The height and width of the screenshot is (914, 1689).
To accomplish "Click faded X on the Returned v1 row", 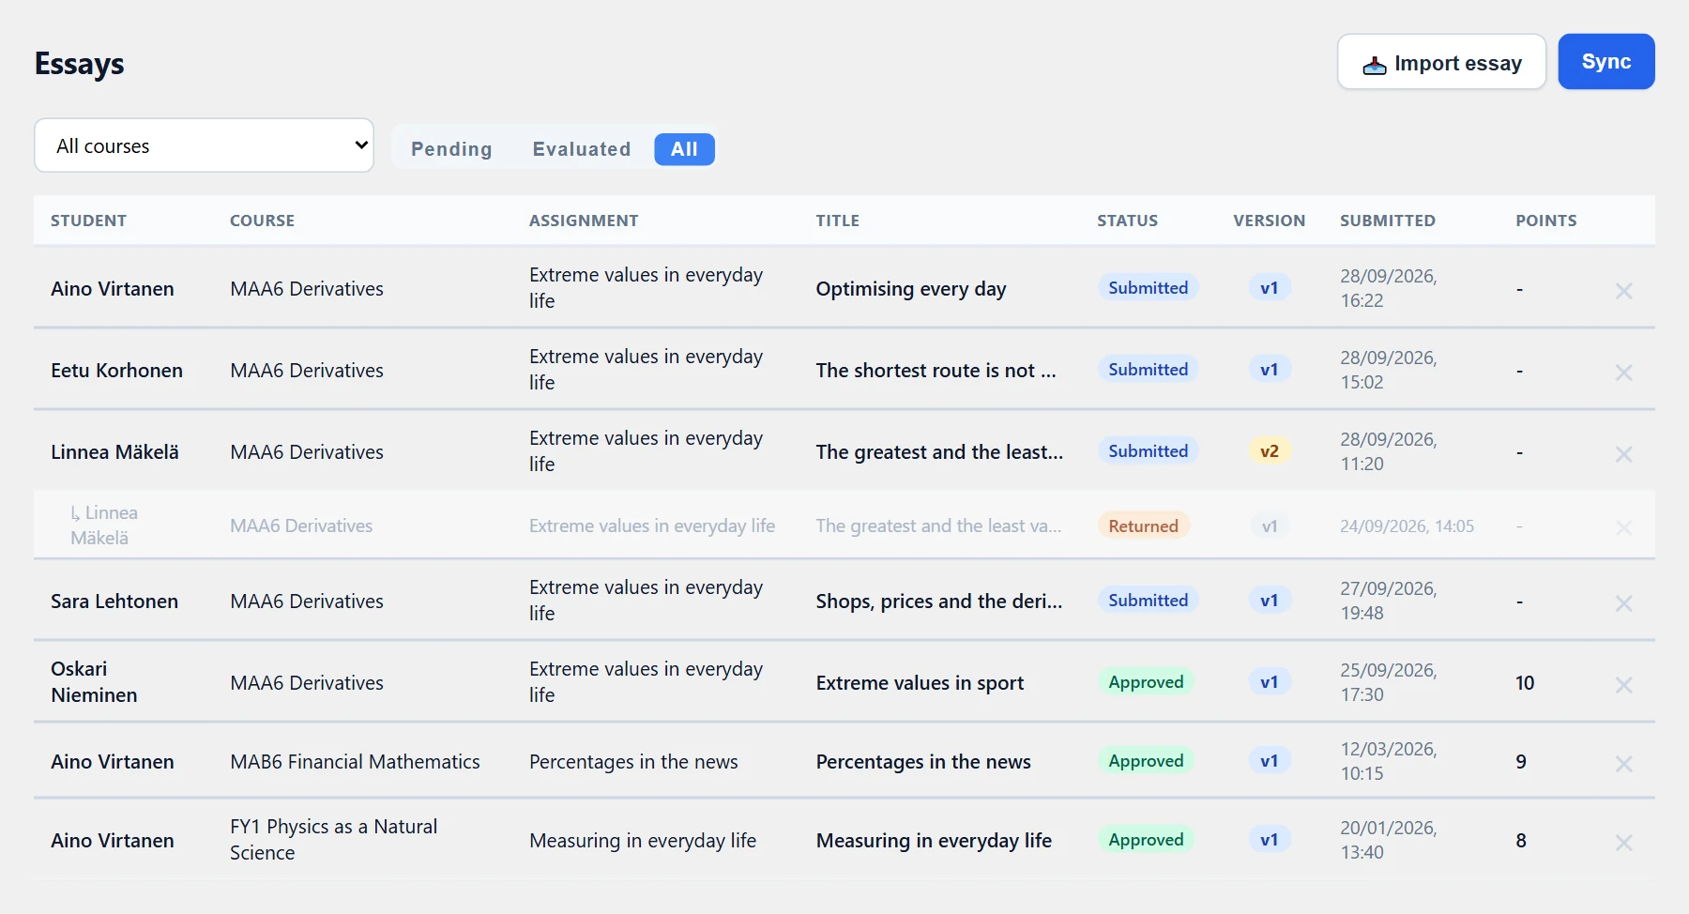I will click(1623, 527).
